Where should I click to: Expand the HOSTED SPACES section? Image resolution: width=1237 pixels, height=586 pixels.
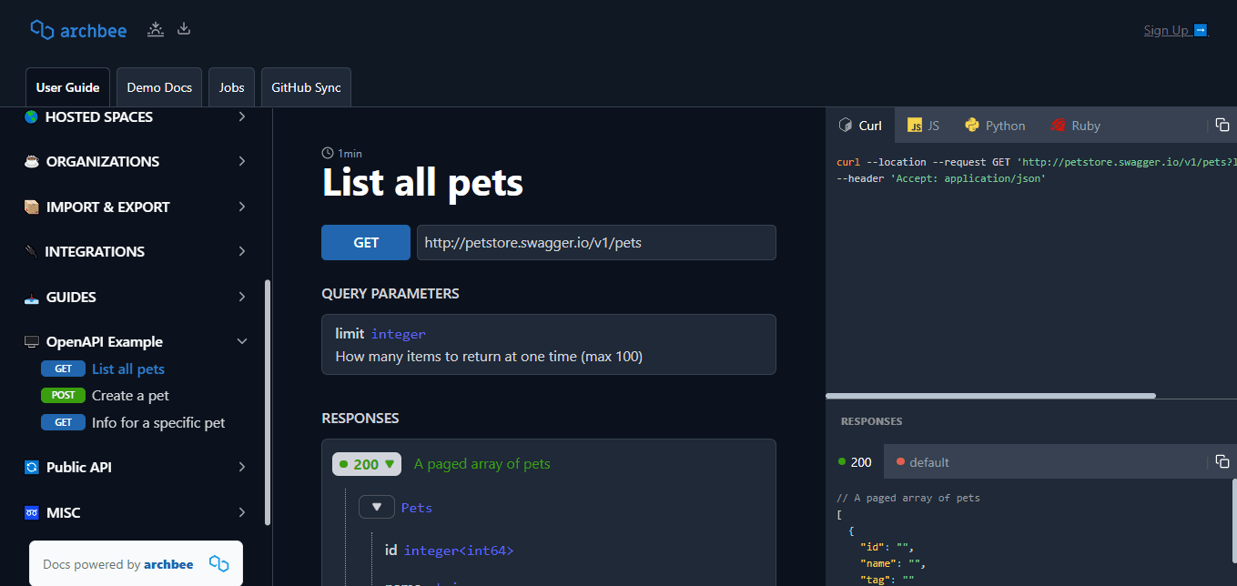(x=241, y=116)
